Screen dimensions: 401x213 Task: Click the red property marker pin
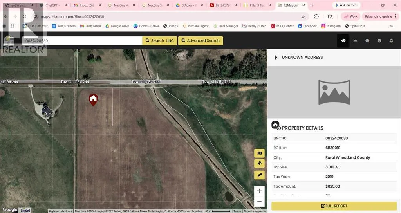click(x=93, y=100)
